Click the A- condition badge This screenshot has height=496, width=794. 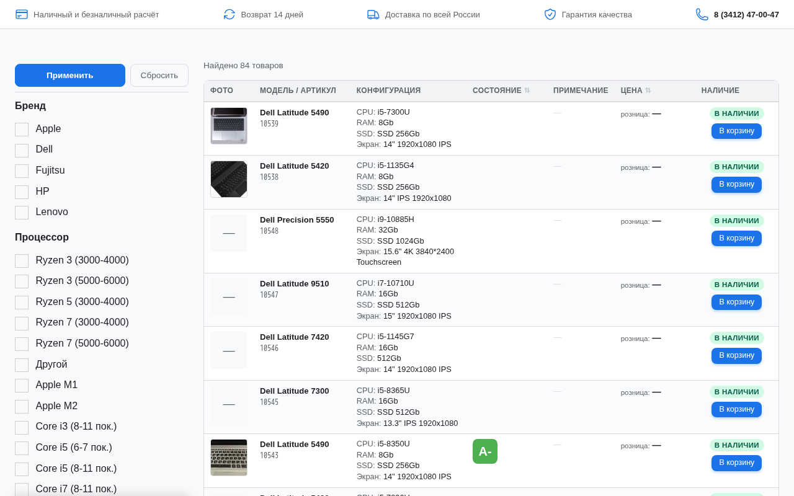[x=485, y=451]
